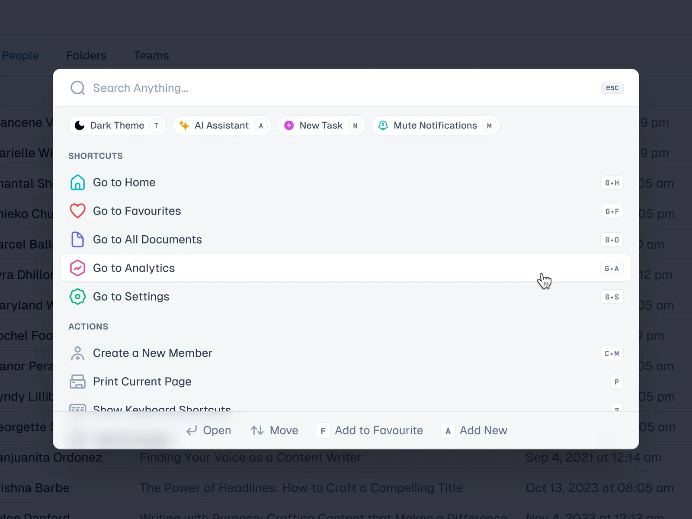The width and height of the screenshot is (692, 519).
Task: Click the search magnifier icon
Action: [x=78, y=88]
